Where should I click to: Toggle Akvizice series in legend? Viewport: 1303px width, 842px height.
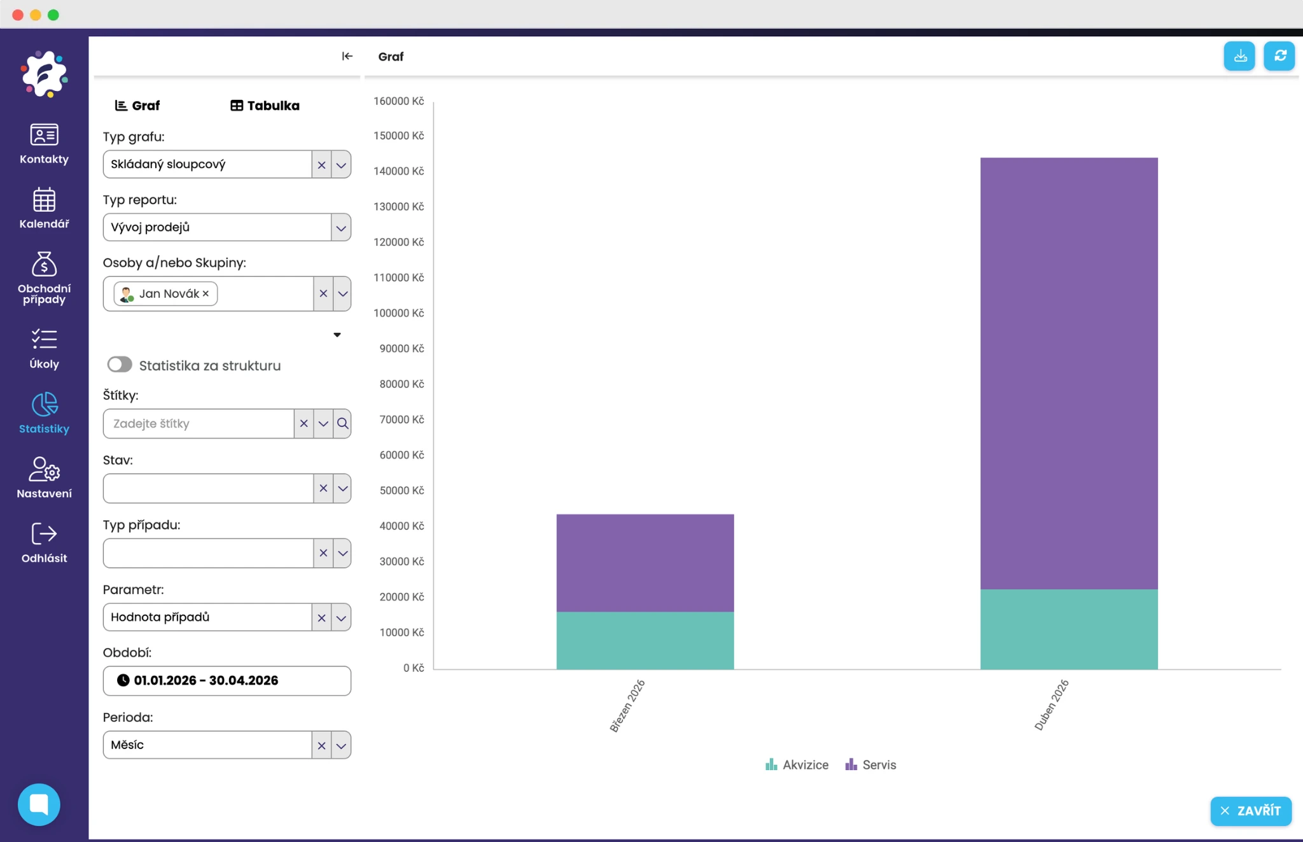pos(797,765)
